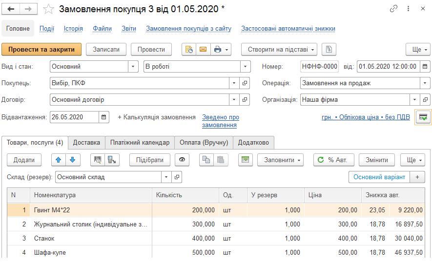Click the Підібрати button
This screenshot has height=262, width=432.
[x=150, y=160]
